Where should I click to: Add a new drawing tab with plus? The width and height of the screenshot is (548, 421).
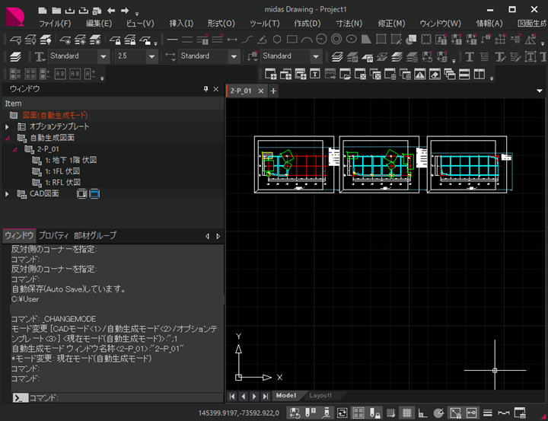click(273, 91)
